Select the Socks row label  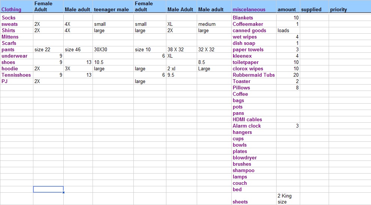[9, 18]
